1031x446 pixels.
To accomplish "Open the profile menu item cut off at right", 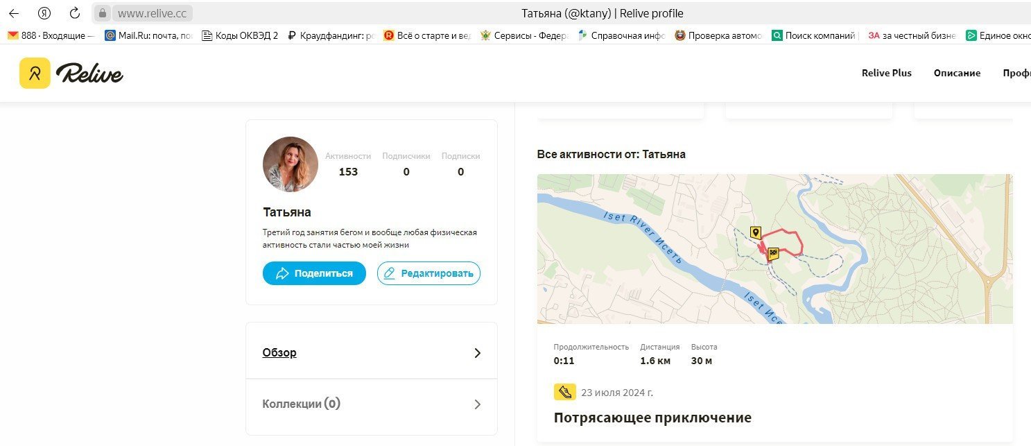I will (x=1016, y=73).
